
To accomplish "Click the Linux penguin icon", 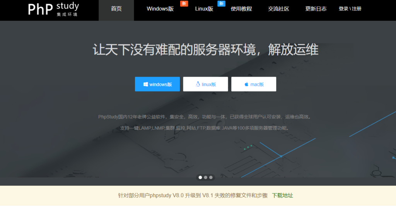I will click(x=198, y=84).
